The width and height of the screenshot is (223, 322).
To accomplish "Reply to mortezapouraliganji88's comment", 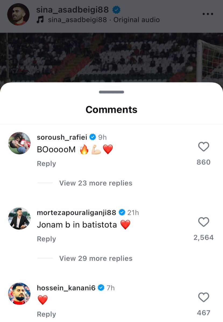I will tap(46, 239).
